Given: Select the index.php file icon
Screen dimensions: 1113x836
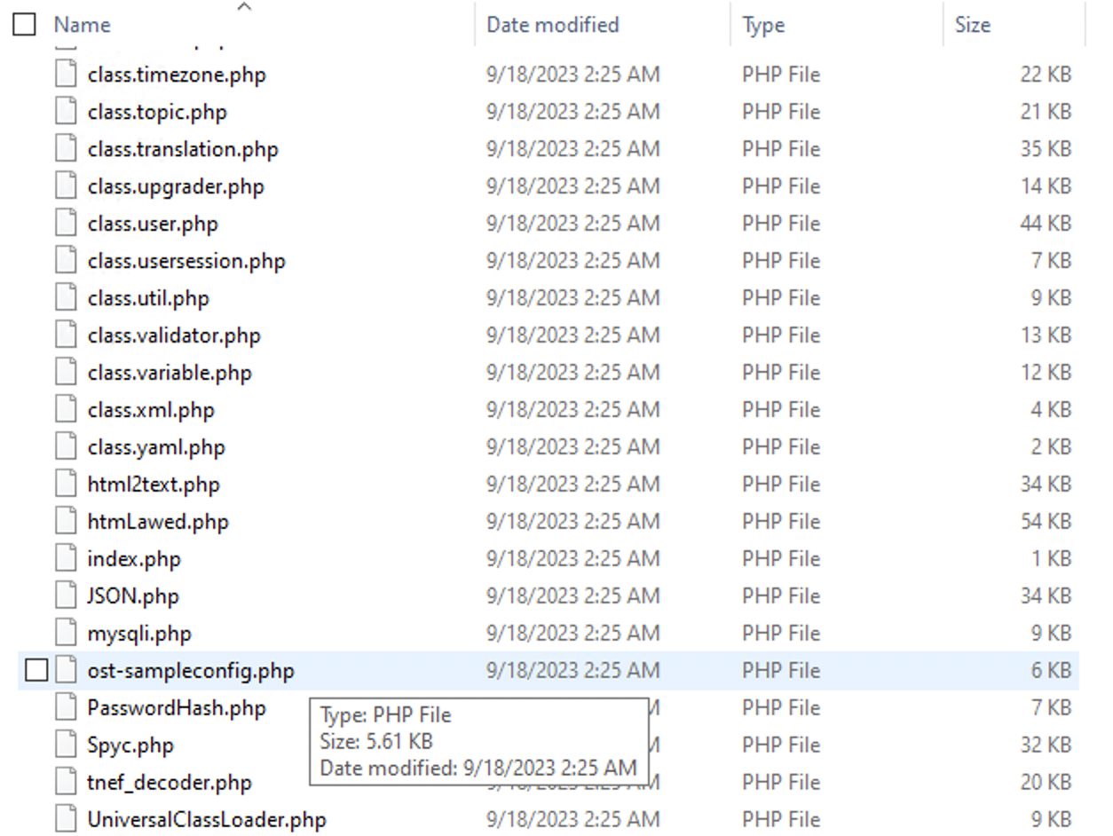Looking at the screenshot, I should pyautogui.click(x=67, y=559).
